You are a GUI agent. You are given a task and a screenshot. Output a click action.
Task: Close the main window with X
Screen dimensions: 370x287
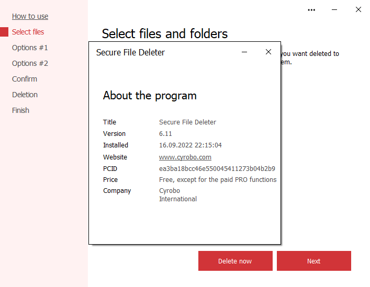pos(358,9)
